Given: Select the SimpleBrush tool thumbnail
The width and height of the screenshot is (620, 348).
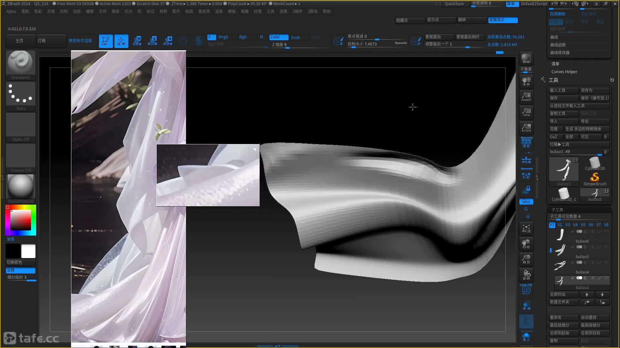Looking at the screenshot, I should 595,179.
